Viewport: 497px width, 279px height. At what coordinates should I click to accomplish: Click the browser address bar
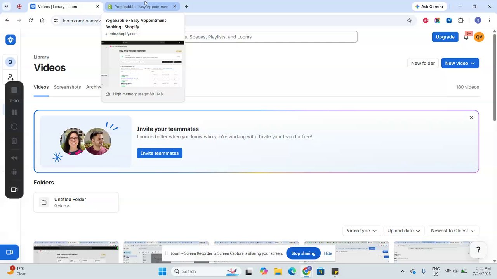coord(233,21)
